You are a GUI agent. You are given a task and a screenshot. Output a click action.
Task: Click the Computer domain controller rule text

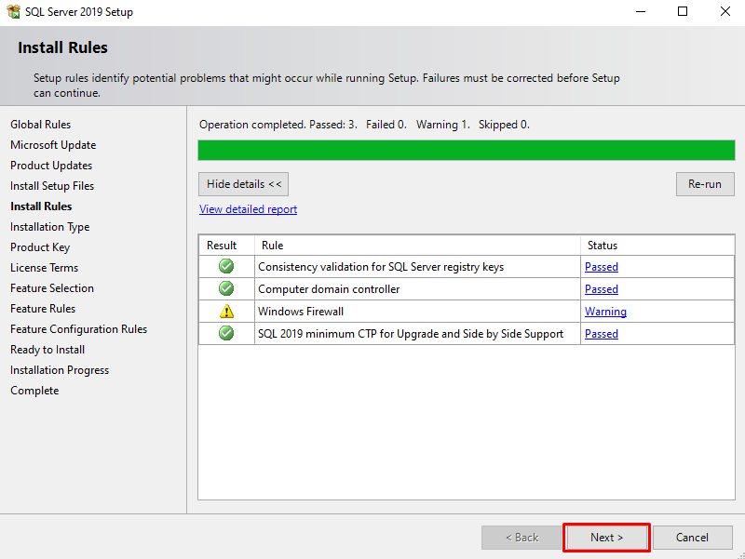click(329, 289)
